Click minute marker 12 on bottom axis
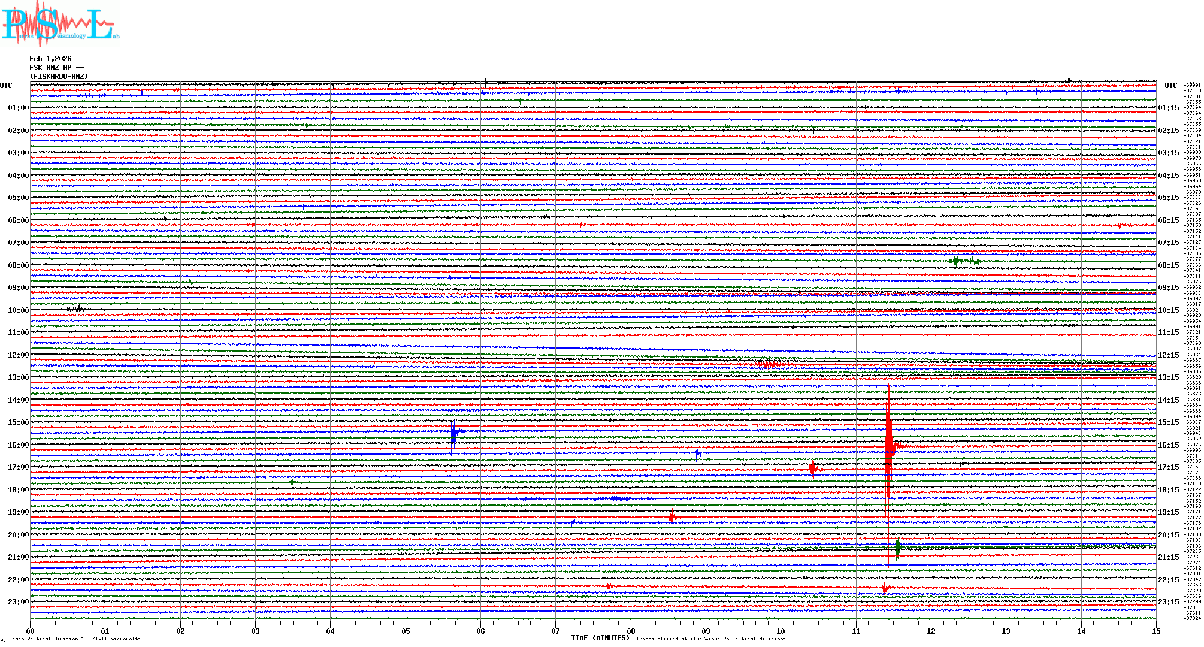 coord(931,631)
